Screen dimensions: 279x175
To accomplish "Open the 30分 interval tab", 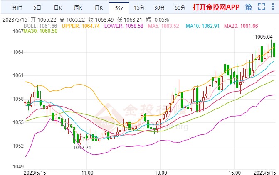I will (x=160, y=8).
